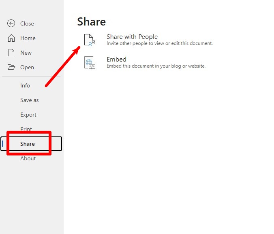Click the Embed option title

117,60
